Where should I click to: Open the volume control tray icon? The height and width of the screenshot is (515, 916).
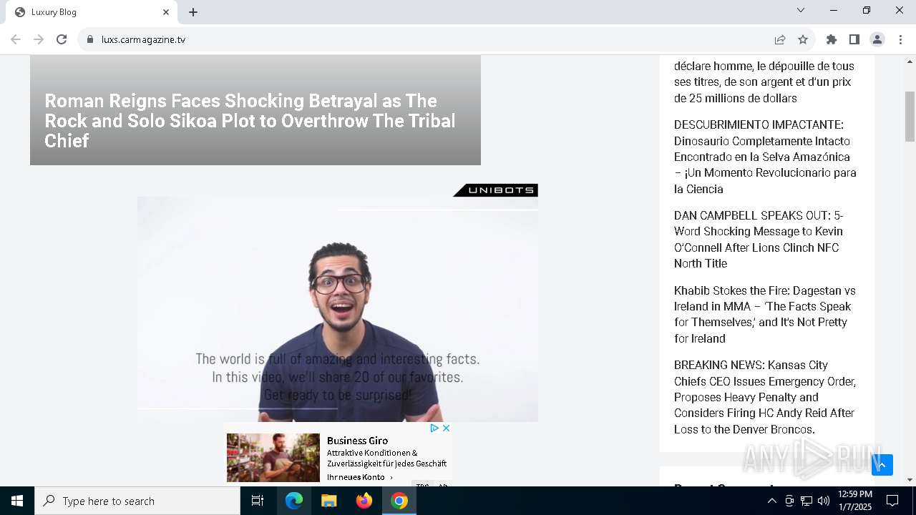tap(824, 501)
